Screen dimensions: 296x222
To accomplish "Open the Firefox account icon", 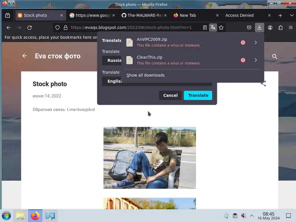I will [x=270, y=27].
